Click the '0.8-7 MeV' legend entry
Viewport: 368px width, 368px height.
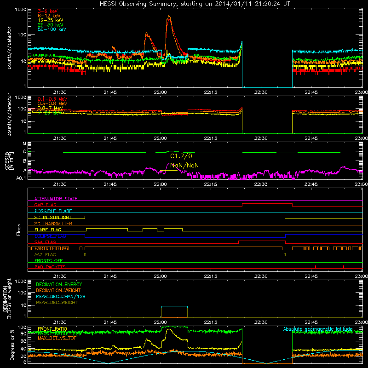tap(50, 108)
